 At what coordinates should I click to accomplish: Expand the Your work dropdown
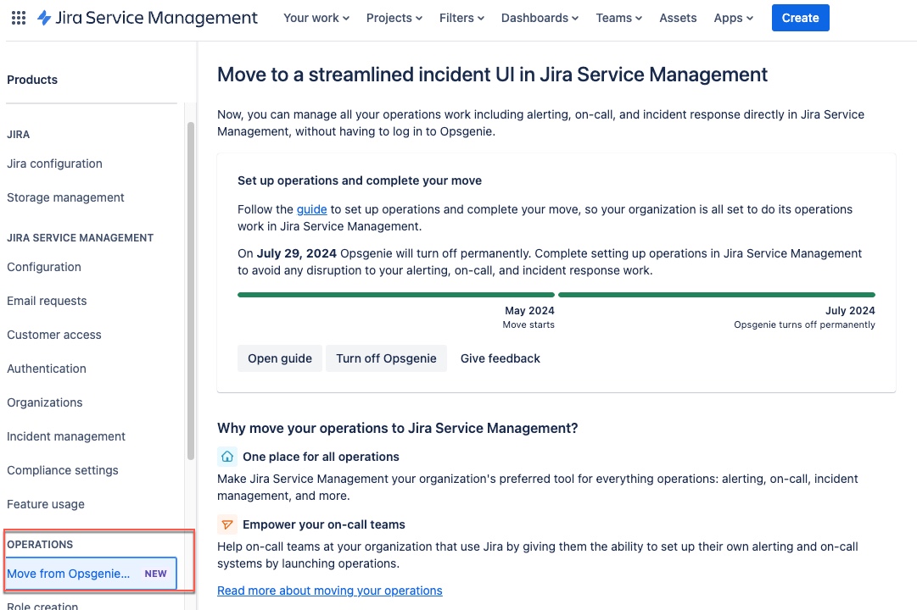[x=316, y=18]
